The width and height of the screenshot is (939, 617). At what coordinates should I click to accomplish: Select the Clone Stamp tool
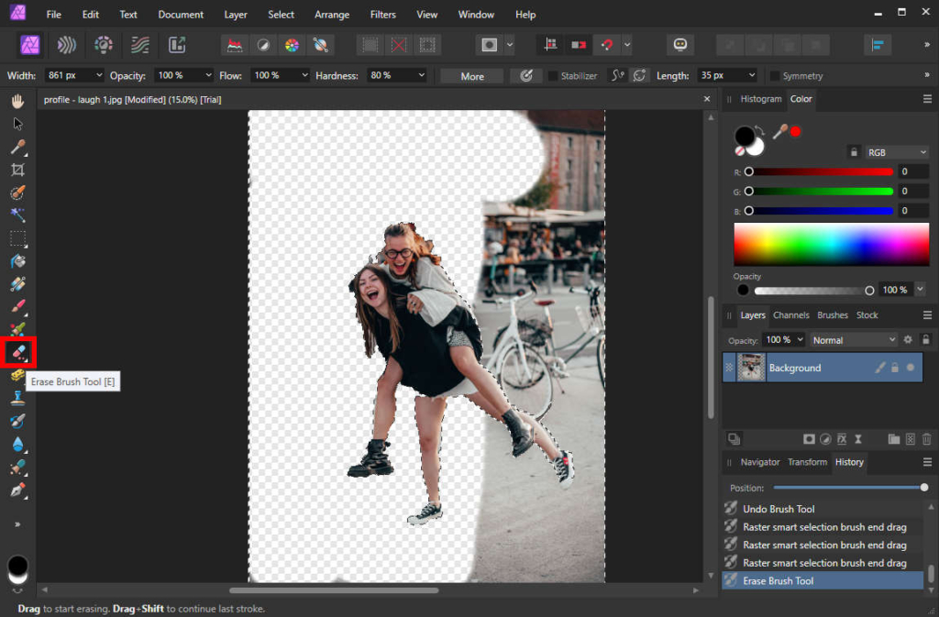tap(17, 399)
